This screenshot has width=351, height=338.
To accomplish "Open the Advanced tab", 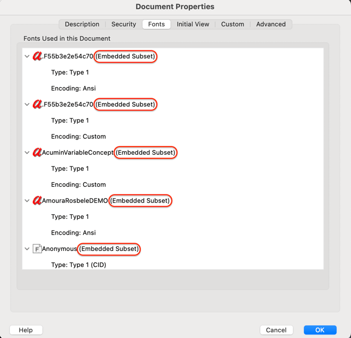I will pos(271,24).
